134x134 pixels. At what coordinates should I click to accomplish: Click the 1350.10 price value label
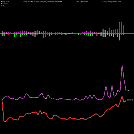tap(130, 100)
